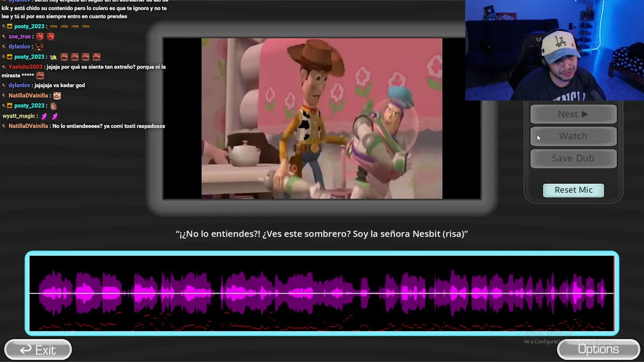The image size is (644, 362).
Task: Click the message 'jajajaja va kedar god'
Action: coord(59,85)
